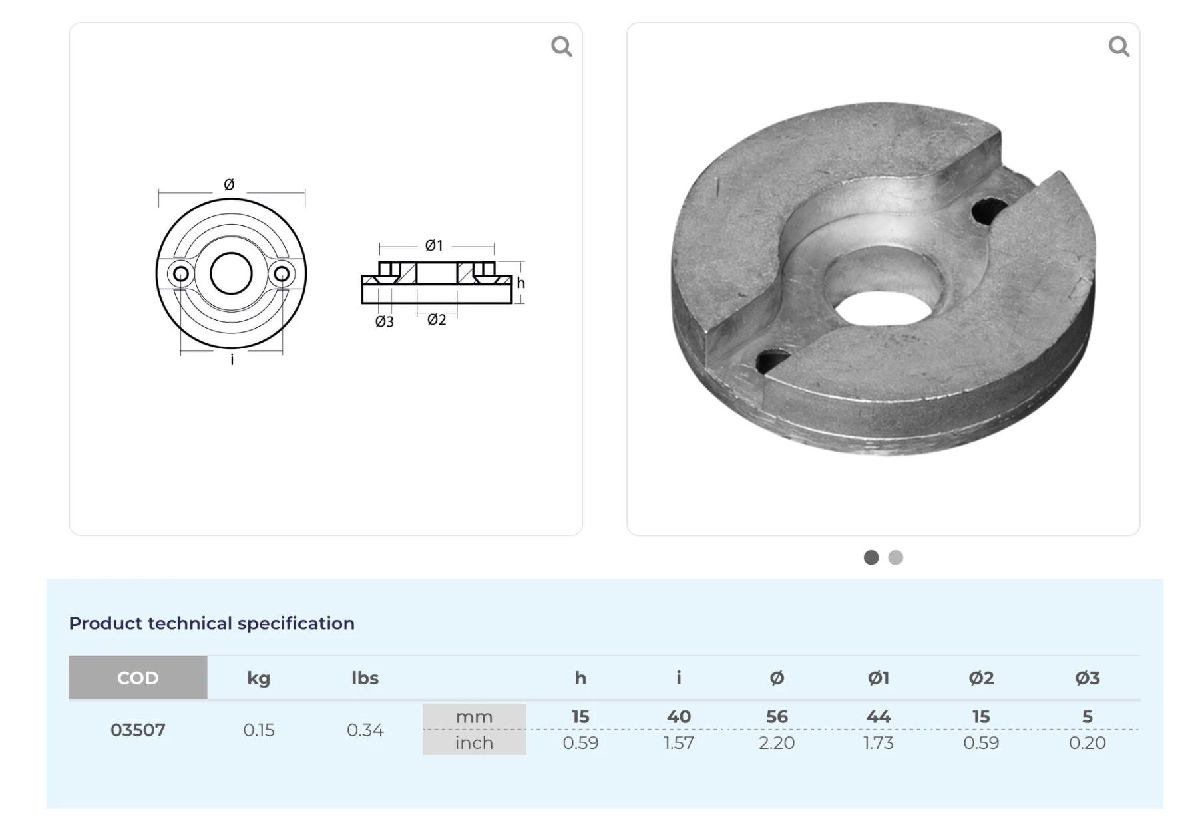
Task: Open the anode product photo
Action: [883, 279]
